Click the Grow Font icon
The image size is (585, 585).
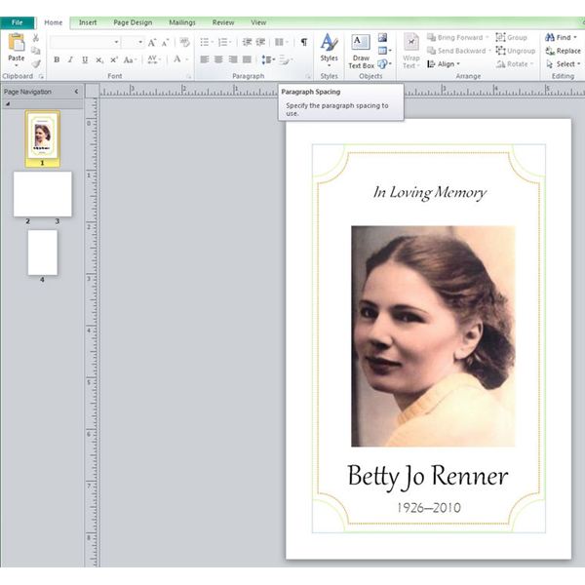click(x=152, y=42)
